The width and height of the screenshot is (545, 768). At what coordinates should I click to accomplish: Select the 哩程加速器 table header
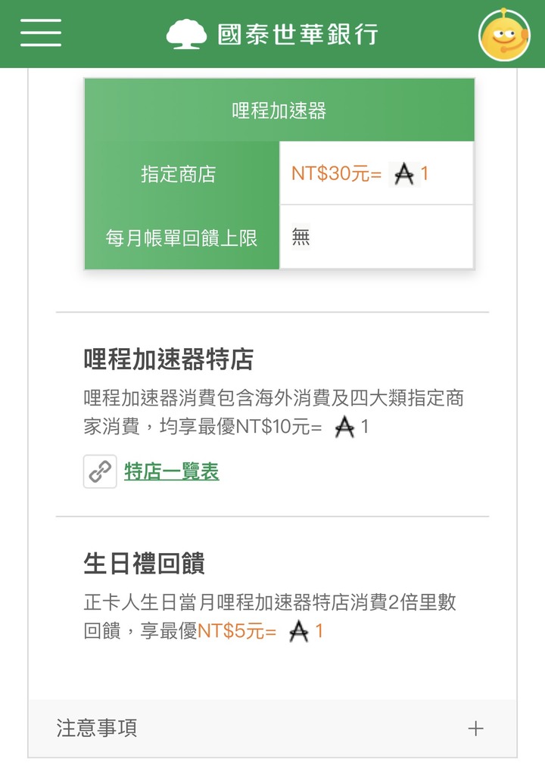coord(279,110)
